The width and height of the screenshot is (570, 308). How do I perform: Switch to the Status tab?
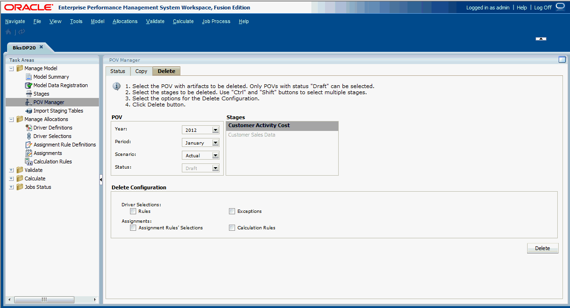pyautogui.click(x=118, y=71)
